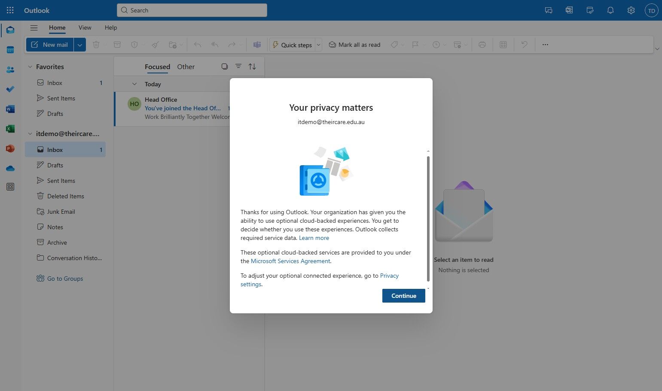
Task: Collapse the Favorites folder group
Action: click(30, 67)
